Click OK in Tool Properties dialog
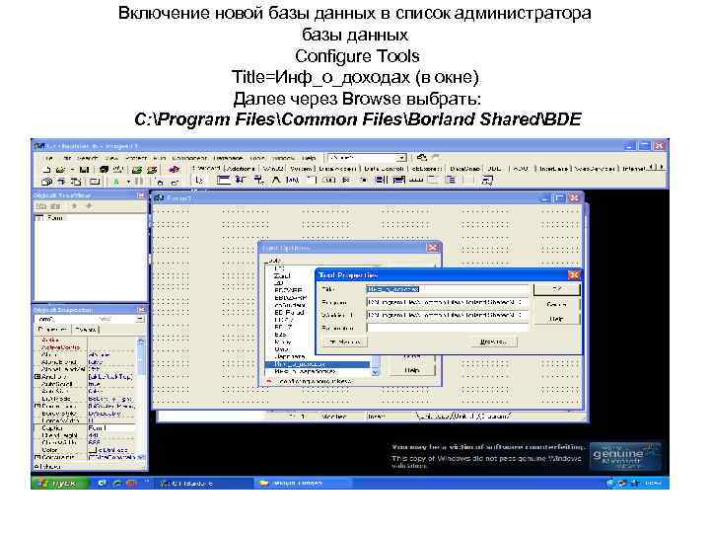 click(556, 289)
